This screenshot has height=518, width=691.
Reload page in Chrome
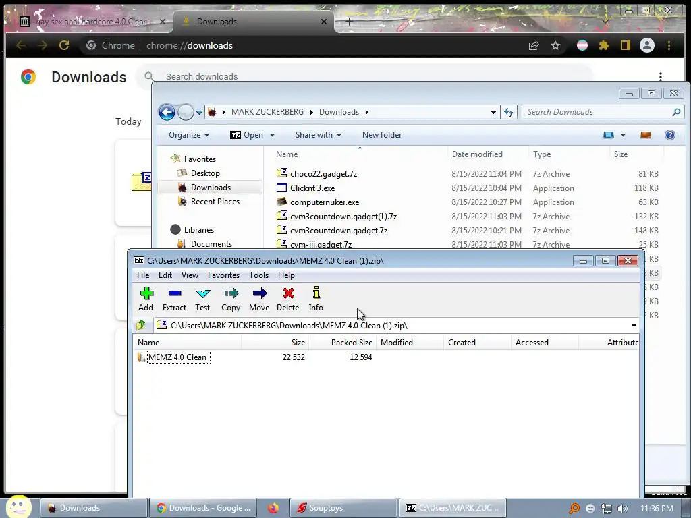[64, 45]
